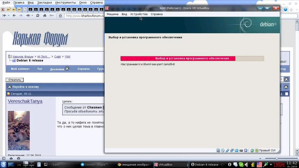Open the Файл menu in Opera

click(6, 3)
